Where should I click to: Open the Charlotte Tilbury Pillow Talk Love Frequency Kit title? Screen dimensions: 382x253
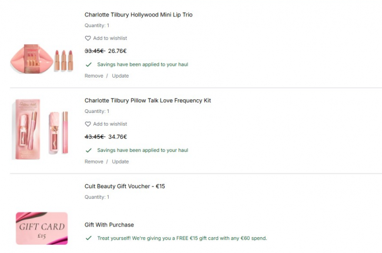coord(148,101)
